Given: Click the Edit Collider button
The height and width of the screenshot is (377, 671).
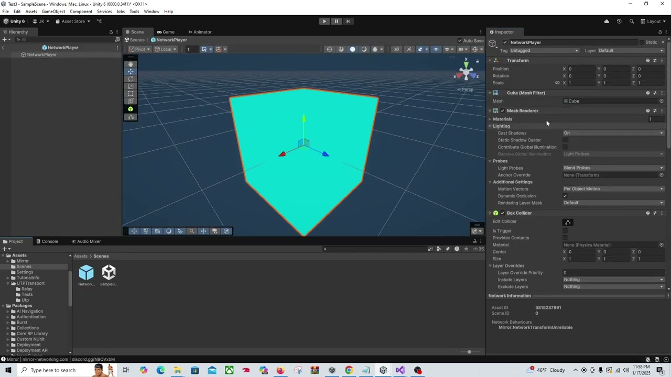Looking at the screenshot, I should [x=568, y=222].
